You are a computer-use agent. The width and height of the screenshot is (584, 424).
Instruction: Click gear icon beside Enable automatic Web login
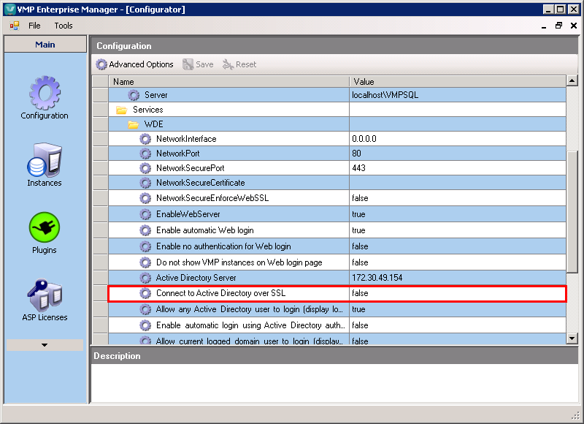pyautogui.click(x=145, y=230)
